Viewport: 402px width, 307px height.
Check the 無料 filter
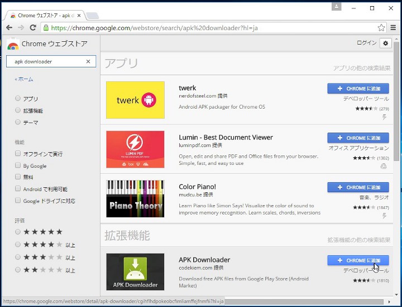coord(18,177)
